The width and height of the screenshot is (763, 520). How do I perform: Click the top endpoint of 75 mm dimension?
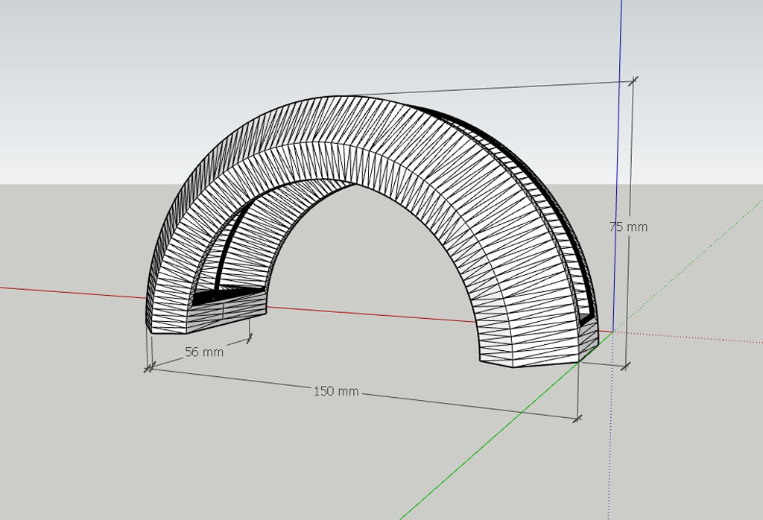pyautogui.click(x=633, y=80)
